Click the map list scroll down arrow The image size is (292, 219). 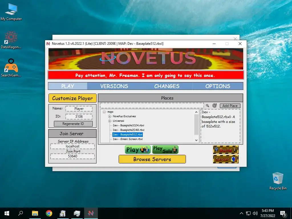point(196,140)
